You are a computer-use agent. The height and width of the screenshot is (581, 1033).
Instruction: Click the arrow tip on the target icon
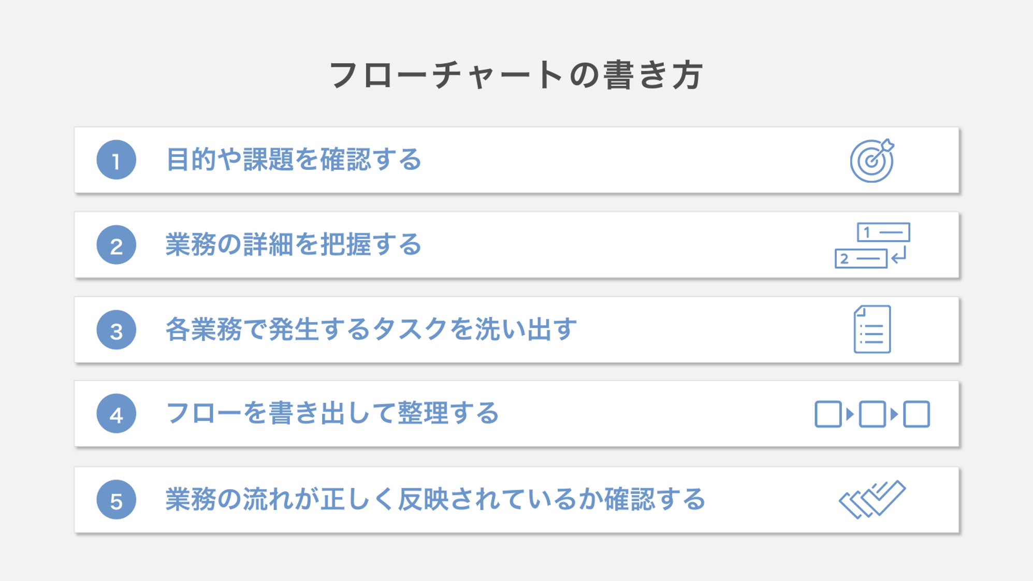(887, 145)
